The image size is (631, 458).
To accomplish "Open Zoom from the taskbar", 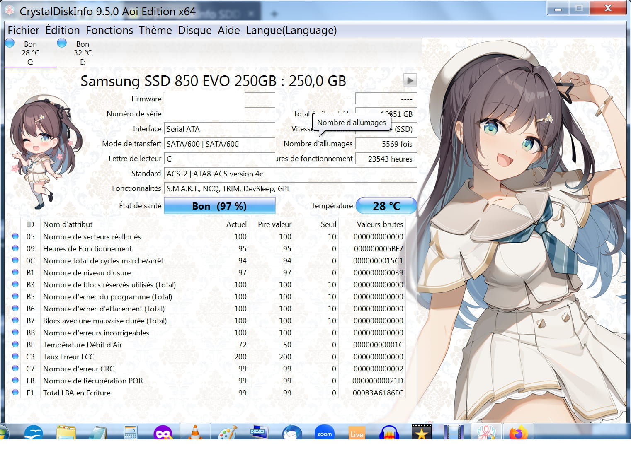I will click(325, 432).
